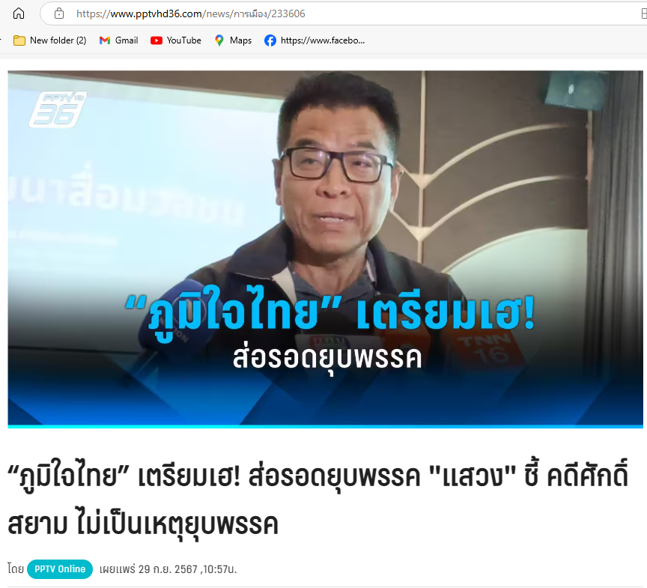The width and height of the screenshot is (647, 588).
Task: Open the YouTube bookmark
Action: tap(176, 40)
